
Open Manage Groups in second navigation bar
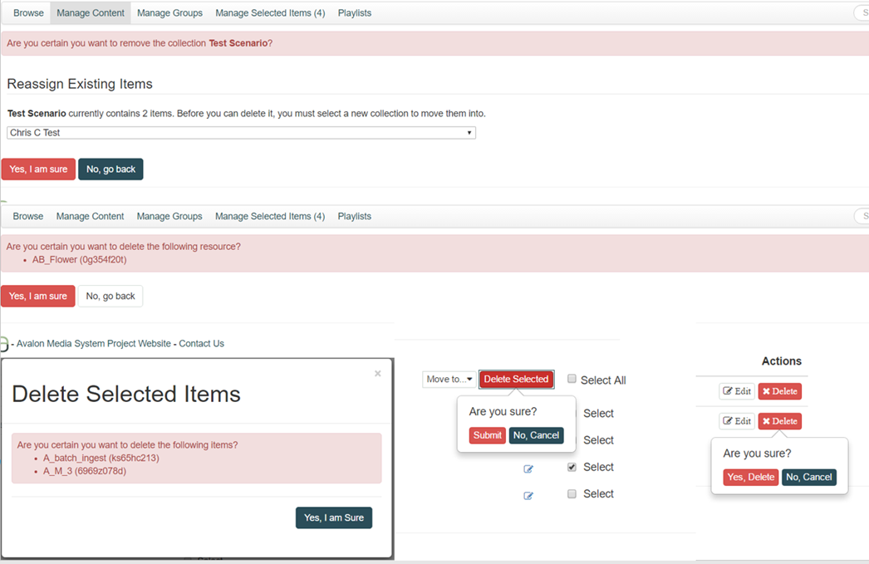tap(169, 216)
